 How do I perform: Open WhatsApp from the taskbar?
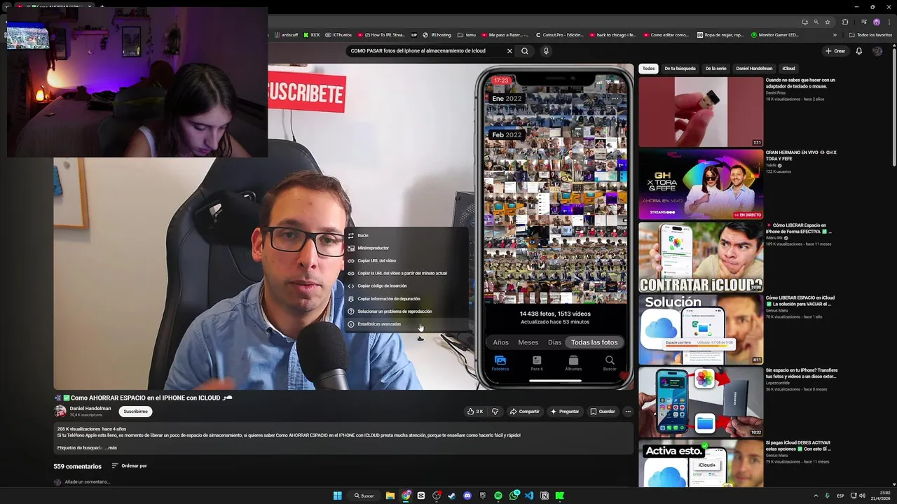point(514,496)
